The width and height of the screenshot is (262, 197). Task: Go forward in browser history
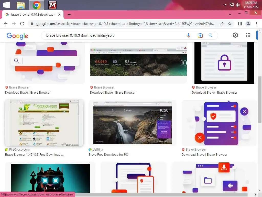pyautogui.click(x=14, y=24)
